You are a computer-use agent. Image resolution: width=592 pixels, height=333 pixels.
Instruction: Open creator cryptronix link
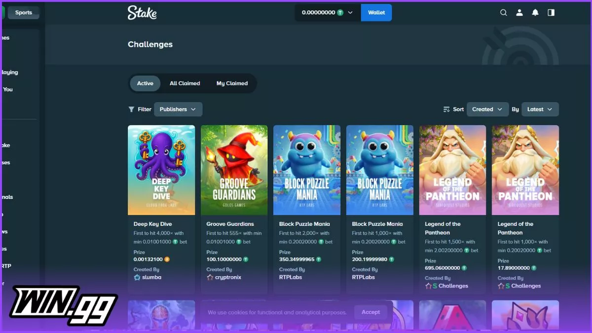[x=228, y=277]
